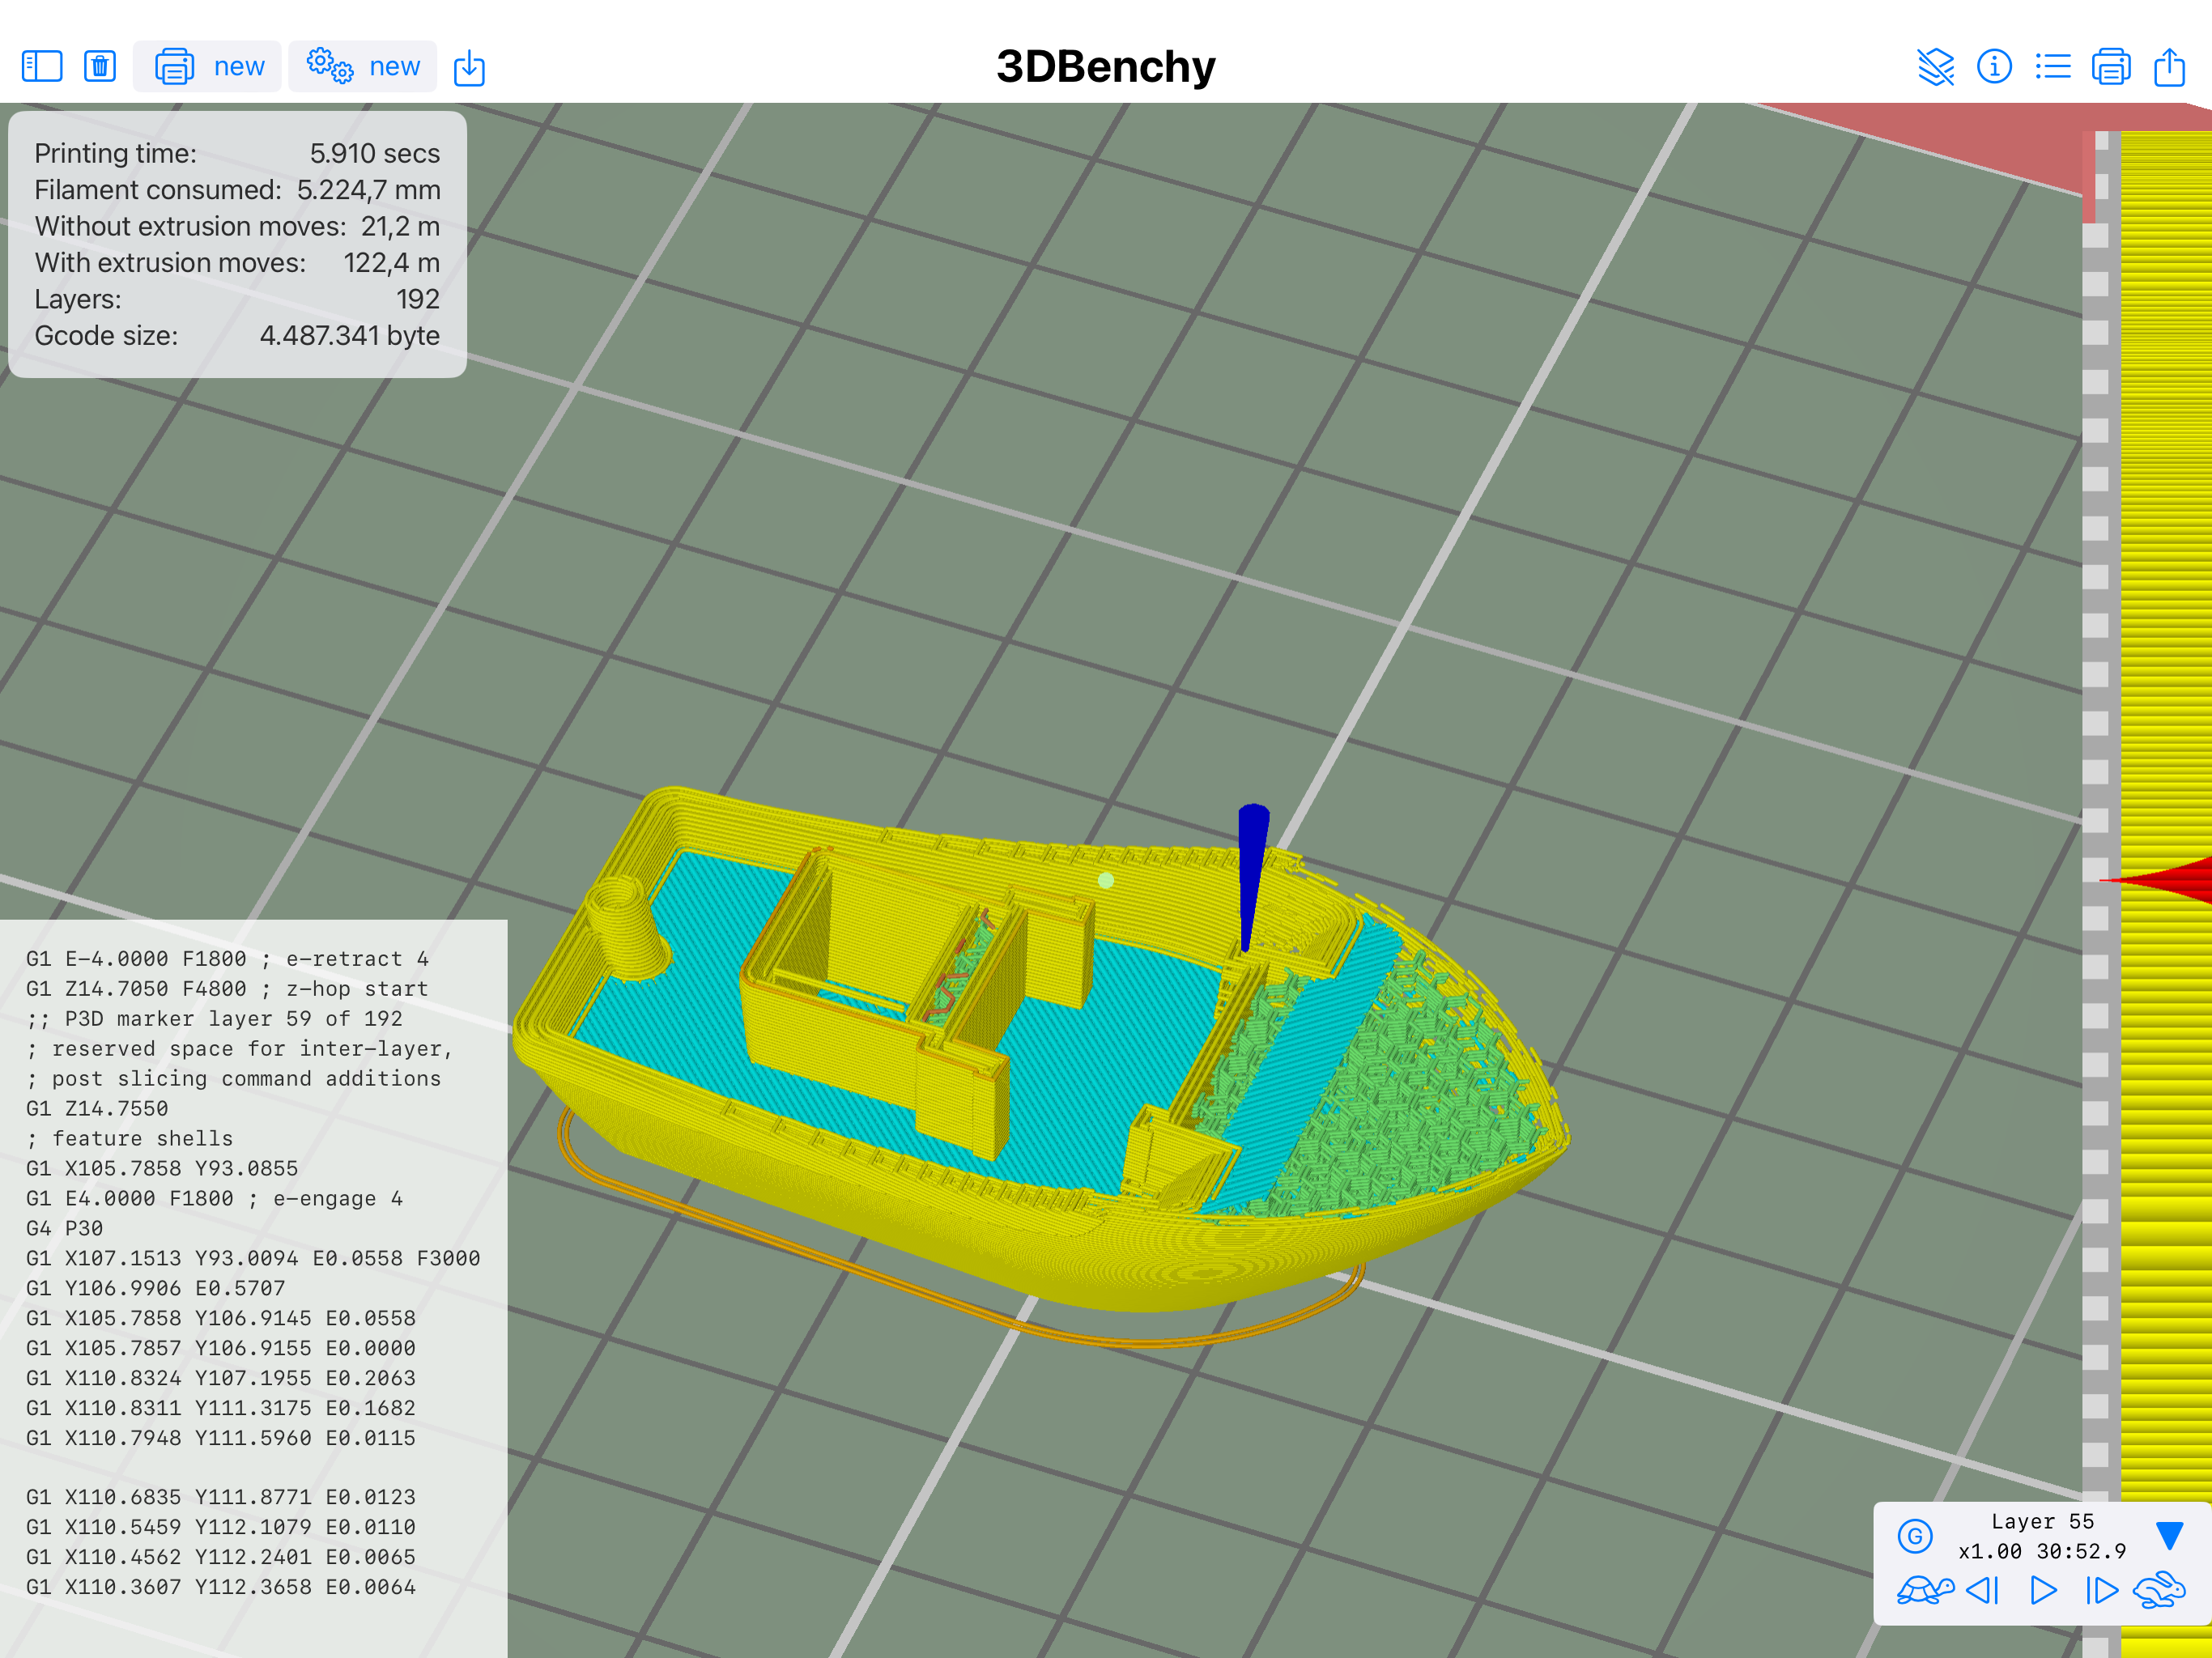Click the 'Layer 55' label
The width and height of the screenshot is (2212, 1658).
(x=2042, y=1521)
